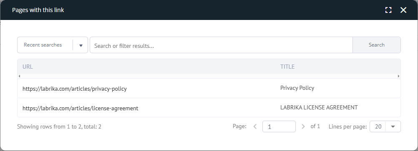
Task: Click the Search button
Action: [x=376, y=45]
